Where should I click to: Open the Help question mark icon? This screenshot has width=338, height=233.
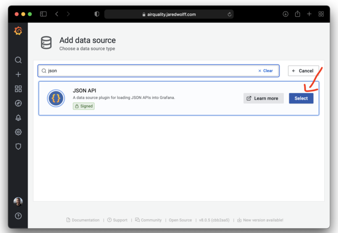(x=18, y=216)
